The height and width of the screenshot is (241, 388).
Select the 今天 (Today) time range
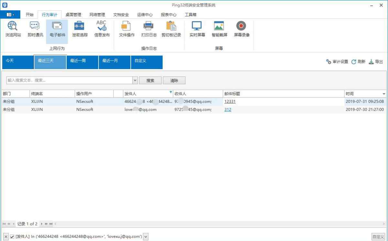click(17, 62)
